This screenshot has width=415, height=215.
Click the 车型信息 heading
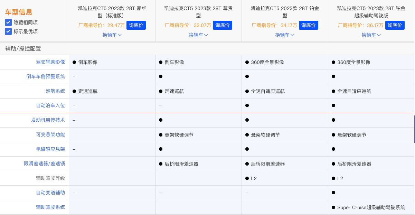tap(19, 12)
